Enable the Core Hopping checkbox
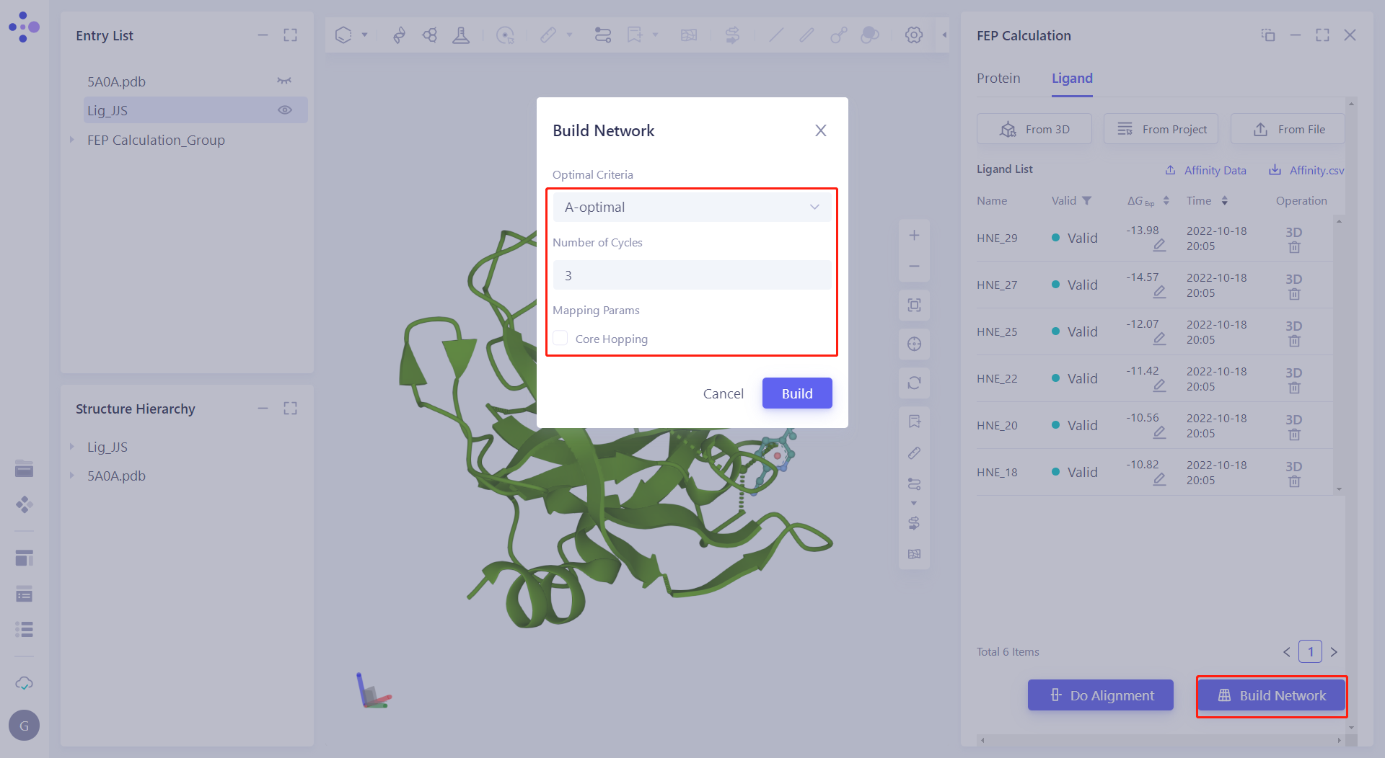1385x758 pixels. pyautogui.click(x=560, y=339)
